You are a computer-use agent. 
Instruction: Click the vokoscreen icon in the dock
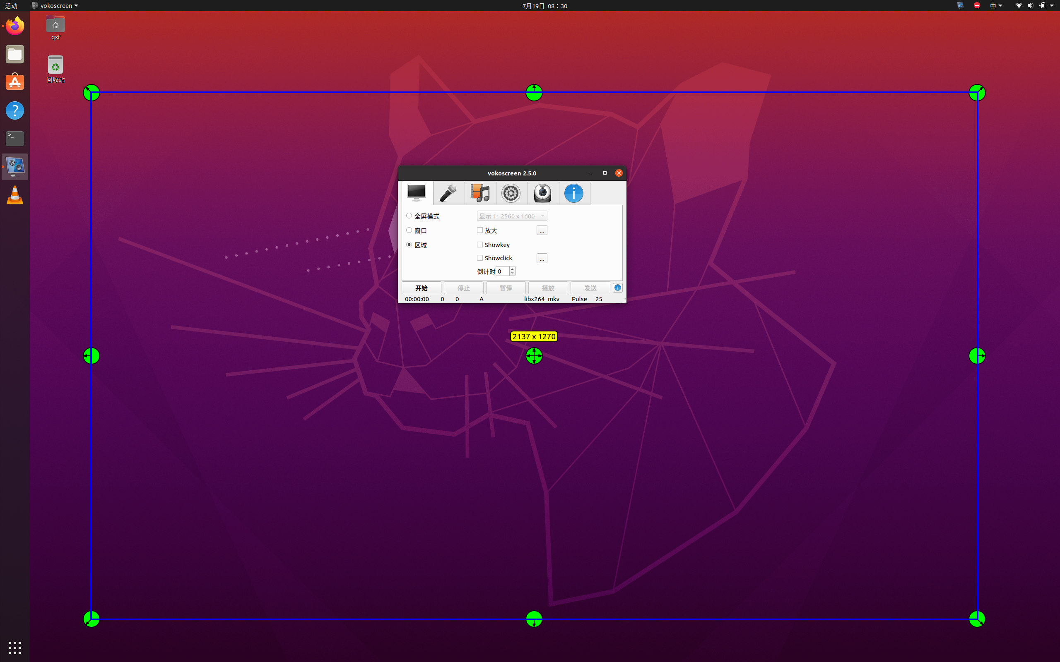click(15, 167)
